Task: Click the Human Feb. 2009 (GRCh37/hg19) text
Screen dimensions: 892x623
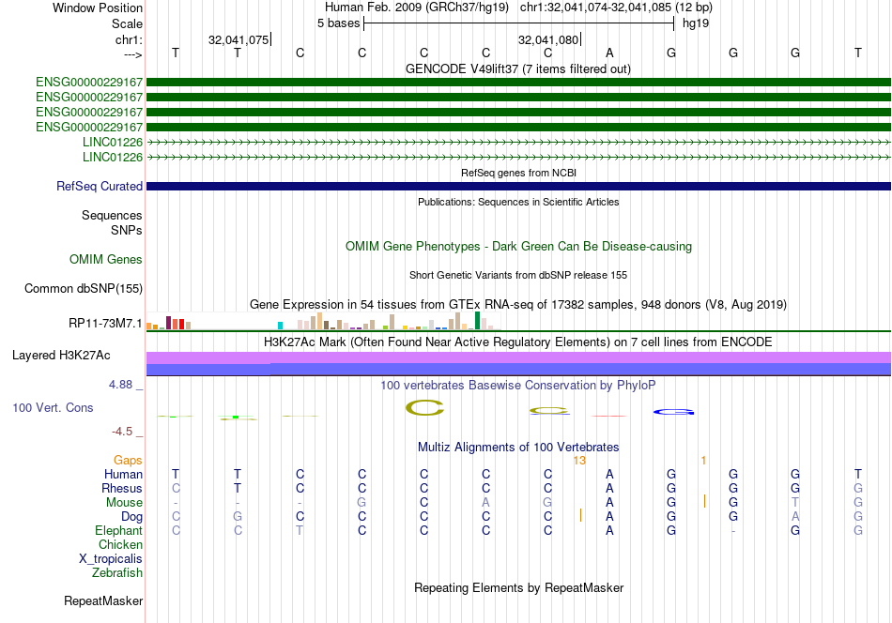Action: 418,8
